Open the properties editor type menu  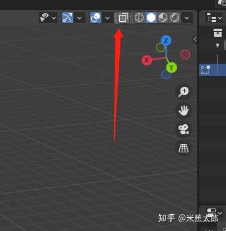(214, 213)
